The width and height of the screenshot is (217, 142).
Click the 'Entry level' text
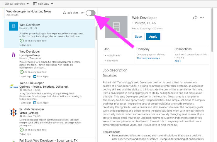(x=113, y=61)
